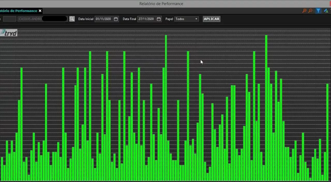Apply the filters with APLICAR button
This screenshot has width=331, height=182.
tap(212, 19)
